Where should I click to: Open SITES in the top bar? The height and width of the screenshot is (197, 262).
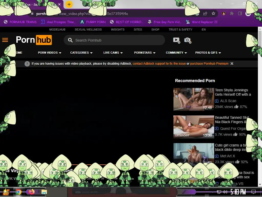click(x=138, y=29)
